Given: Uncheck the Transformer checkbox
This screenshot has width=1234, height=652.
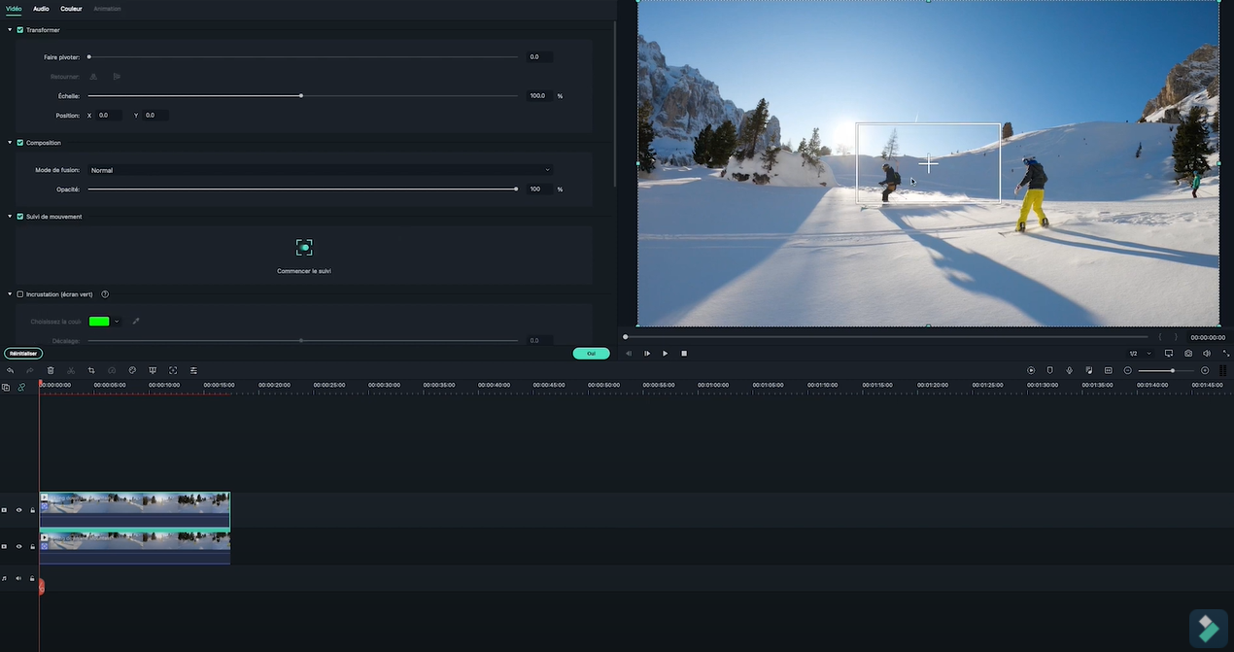Looking at the screenshot, I should pos(20,30).
